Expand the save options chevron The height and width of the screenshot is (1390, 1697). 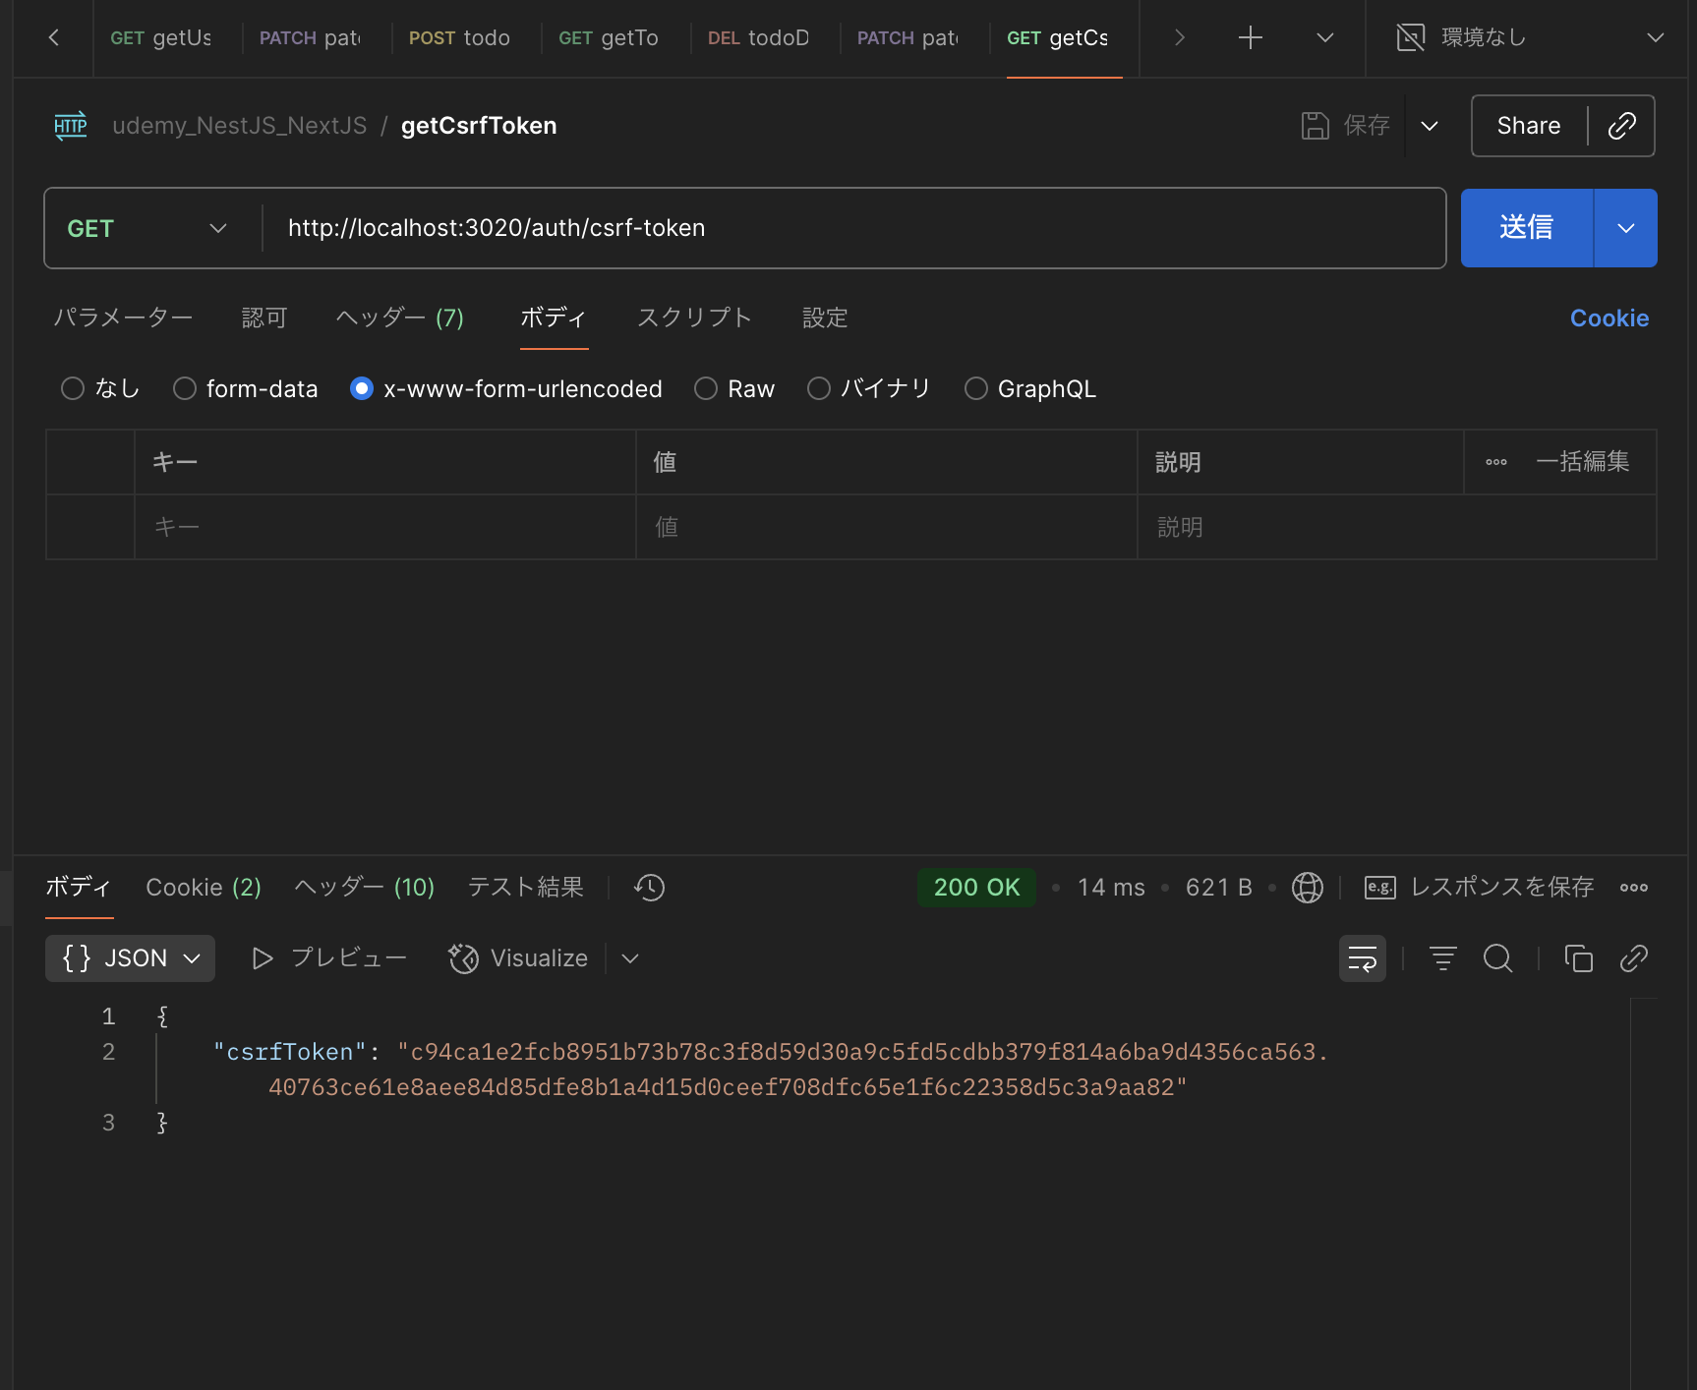click(1430, 126)
